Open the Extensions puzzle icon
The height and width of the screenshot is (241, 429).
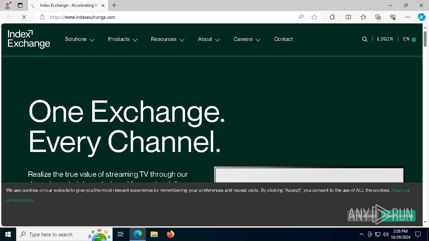[x=332, y=17]
